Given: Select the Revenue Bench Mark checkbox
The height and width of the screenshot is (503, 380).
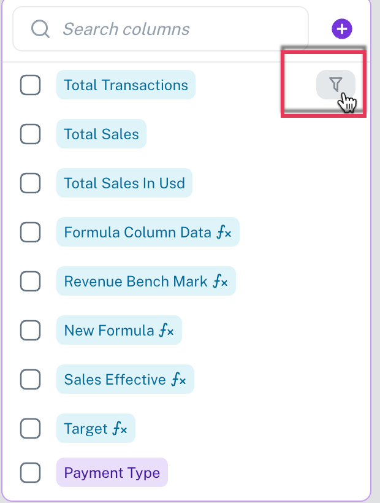Looking at the screenshot, I should click(31, 282).
